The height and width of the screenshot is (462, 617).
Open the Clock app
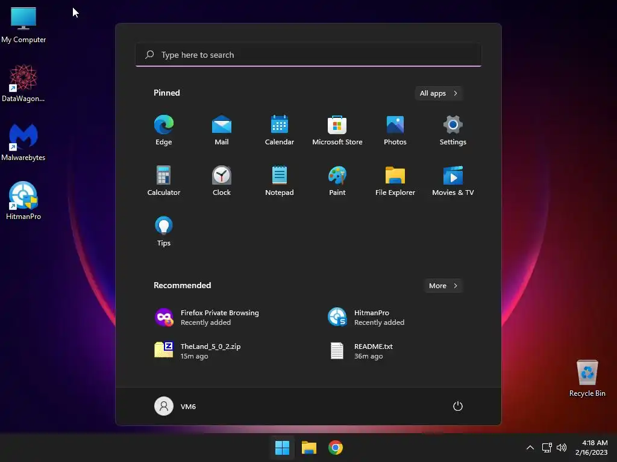[222, 180]
